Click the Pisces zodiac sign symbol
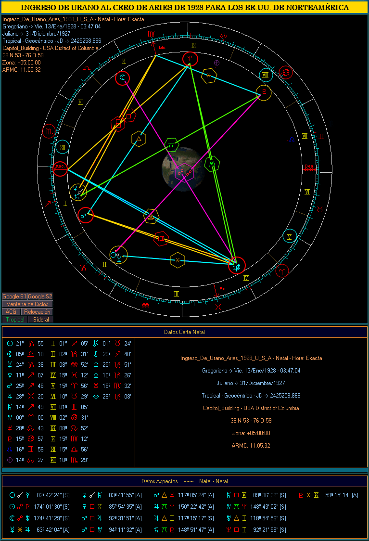The image size is (369, 541). 218,307
